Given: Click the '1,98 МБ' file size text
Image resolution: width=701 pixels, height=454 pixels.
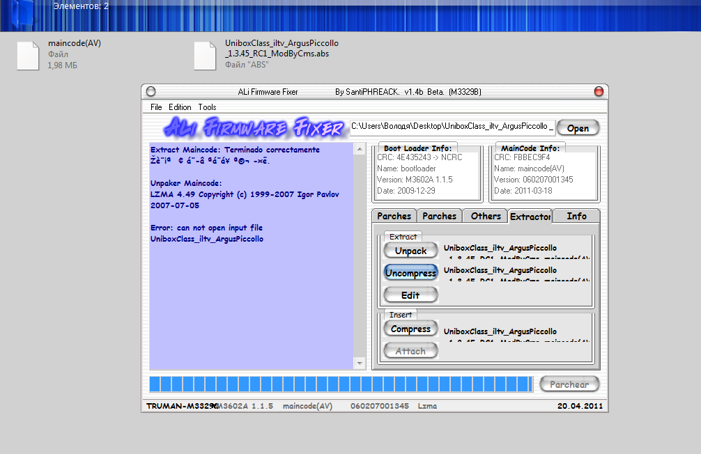Looking at the screenshot, I should click(63, 65).
